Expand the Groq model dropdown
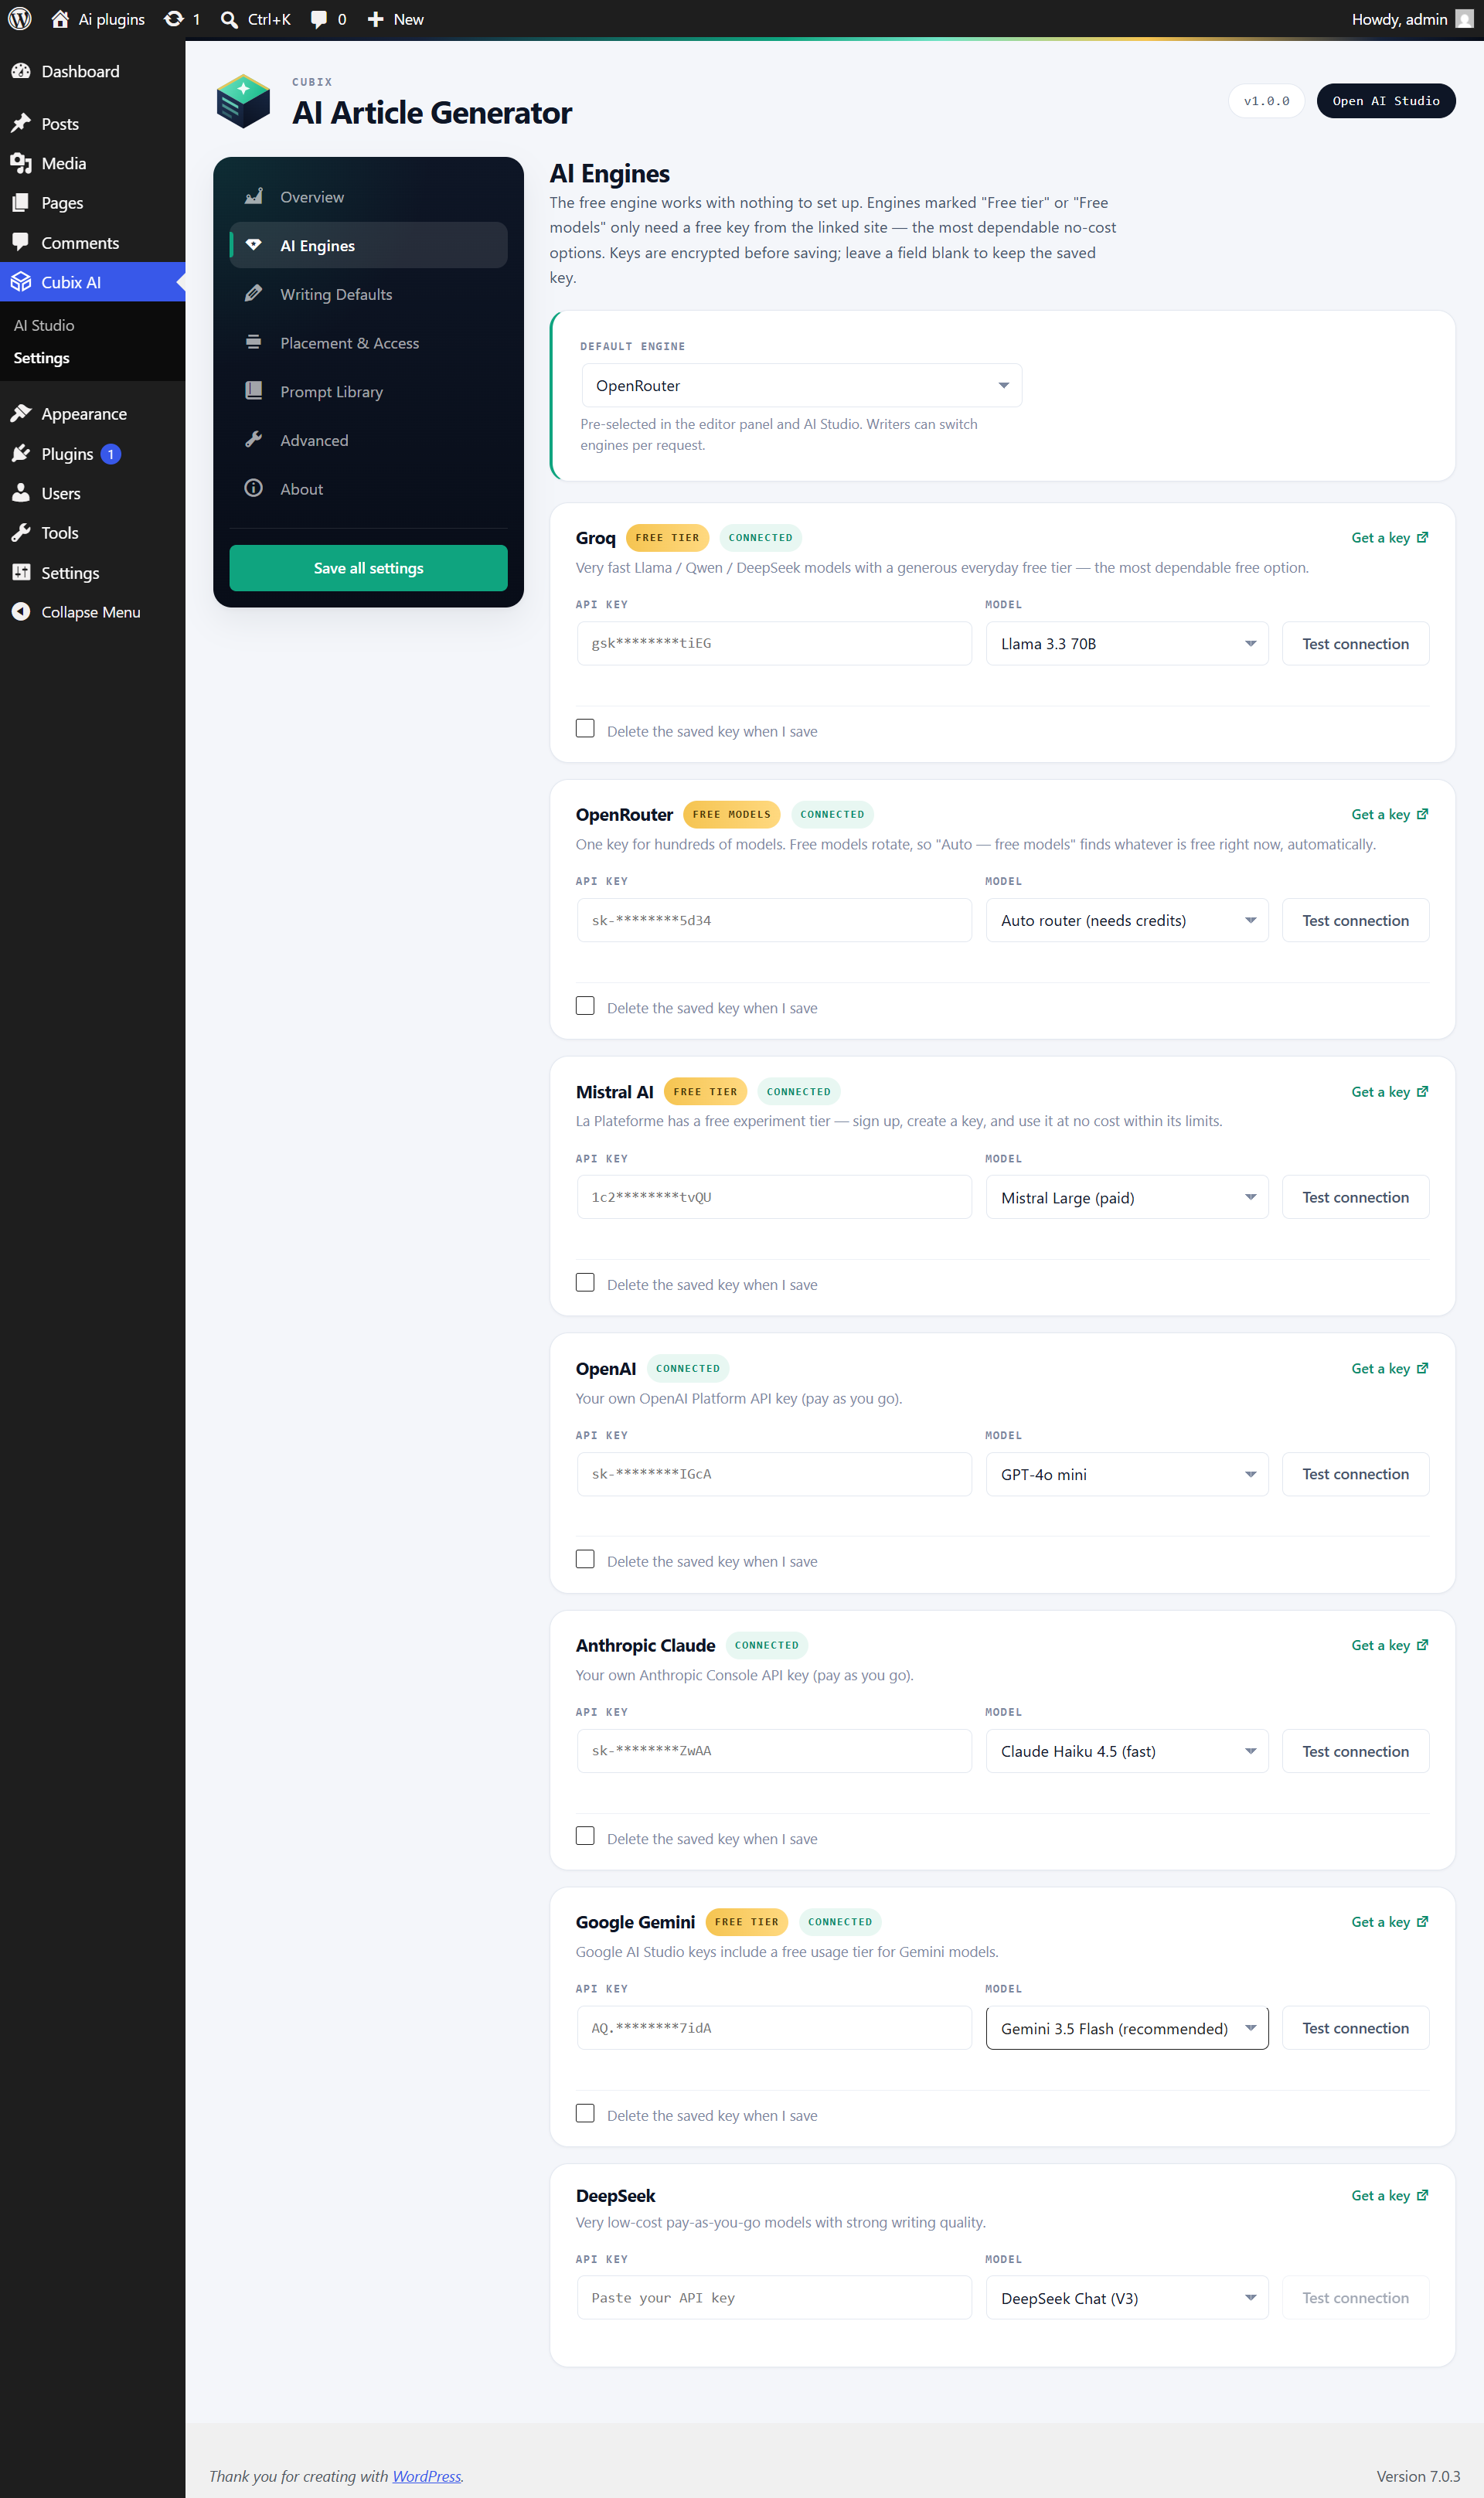The height and width of the screenshot is (2498, 1484). (1127, 643)
